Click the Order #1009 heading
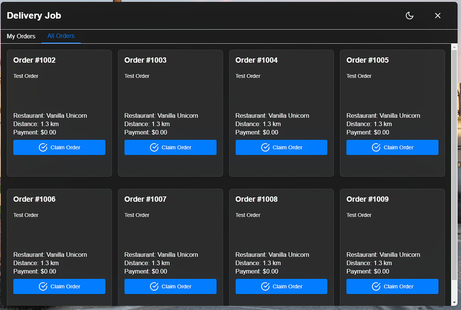This screenshot has height=310, width=461. pos(367,199)
